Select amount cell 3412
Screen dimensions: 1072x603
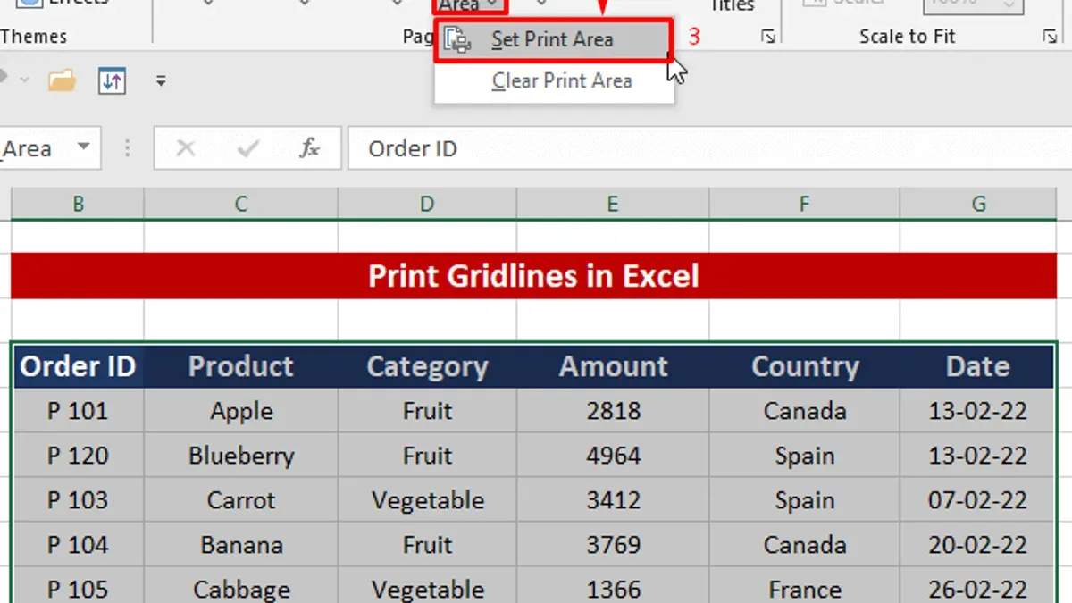pos(613,500)
